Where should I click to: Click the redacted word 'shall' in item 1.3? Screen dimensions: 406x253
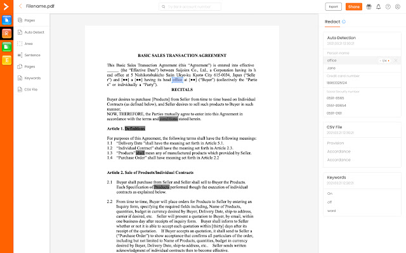140,153
